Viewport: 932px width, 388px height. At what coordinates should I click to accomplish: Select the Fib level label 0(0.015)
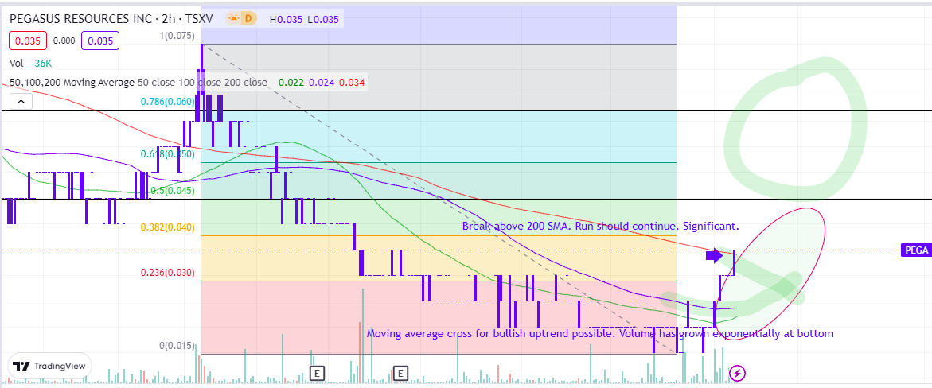(x=177, y=346)
